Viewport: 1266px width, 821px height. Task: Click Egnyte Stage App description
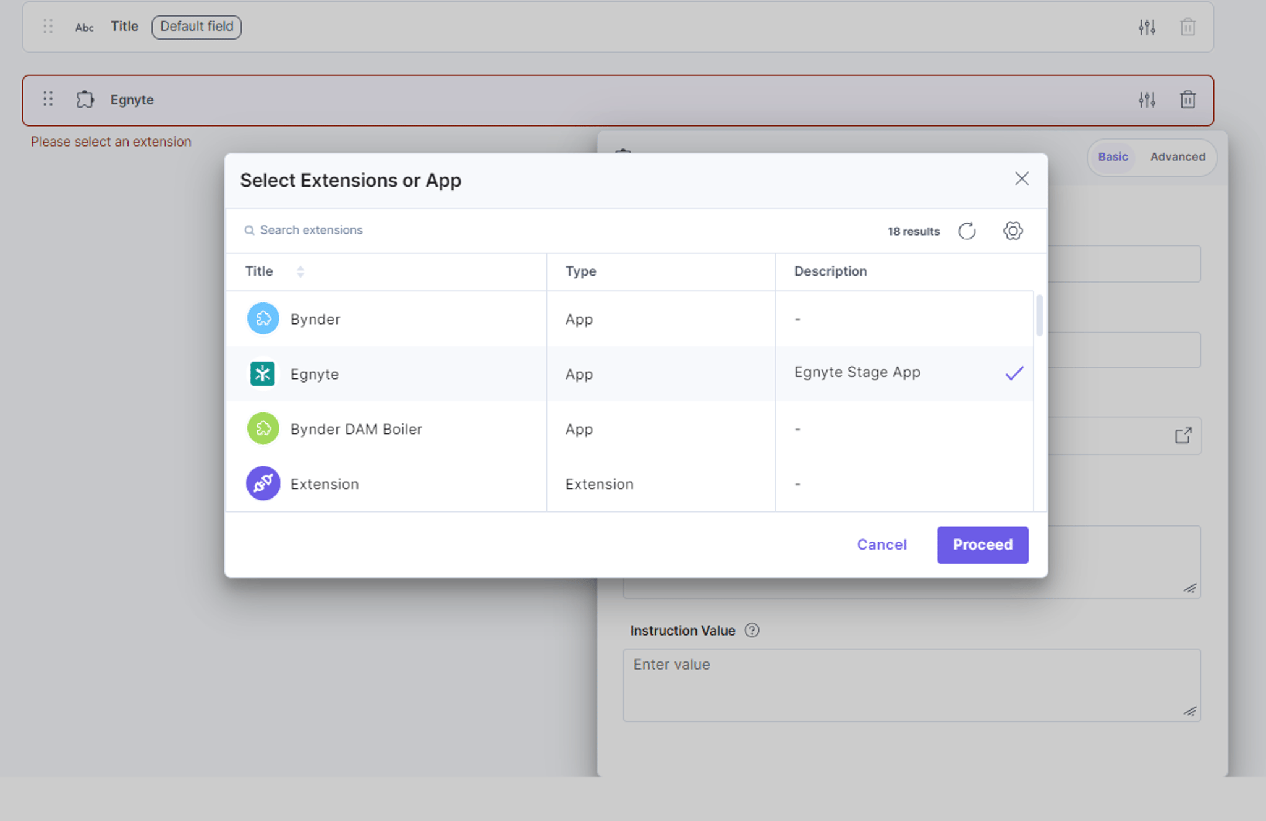[857, 372]
